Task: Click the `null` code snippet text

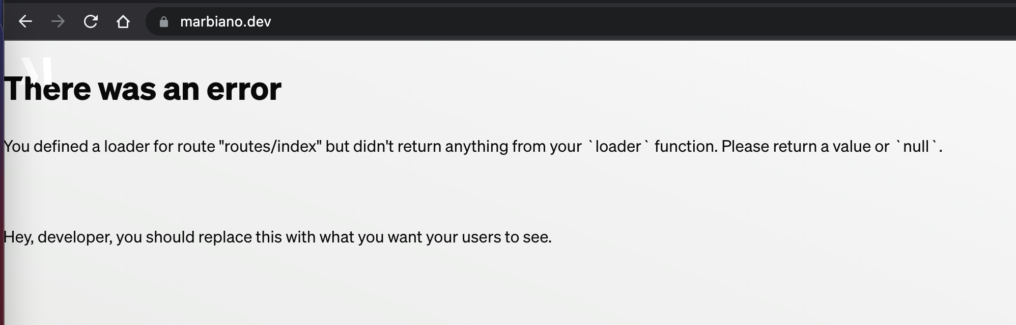Action: [x=917, y=146]
